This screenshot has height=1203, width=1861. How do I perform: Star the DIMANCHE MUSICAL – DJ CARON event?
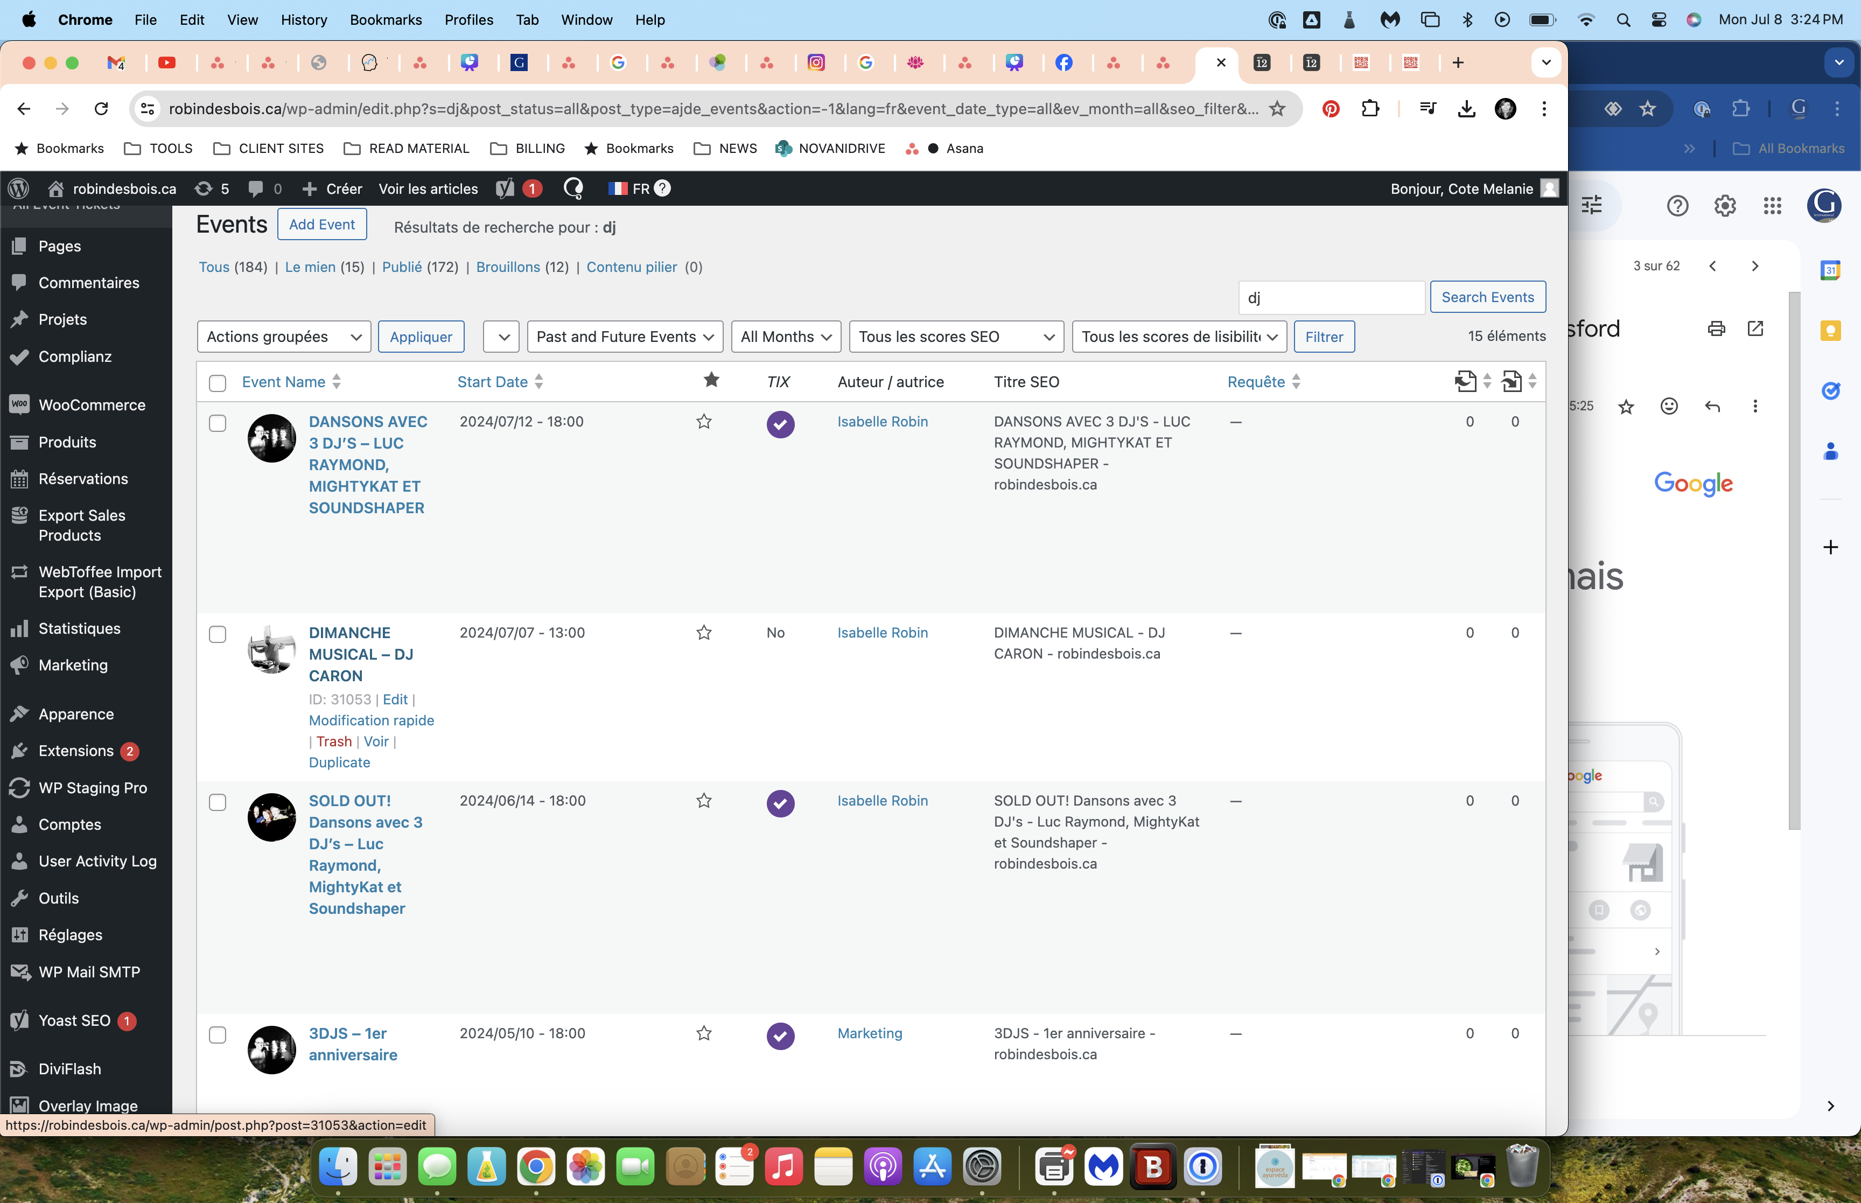click(x=704, y=633)
